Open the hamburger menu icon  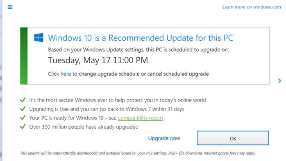coord(10,7)
